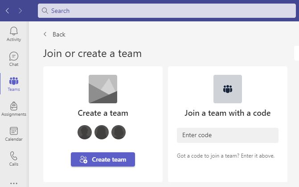Screen dimensions: 299x187
Task: Click the Create team button
Action: click(x=103, y=159)
